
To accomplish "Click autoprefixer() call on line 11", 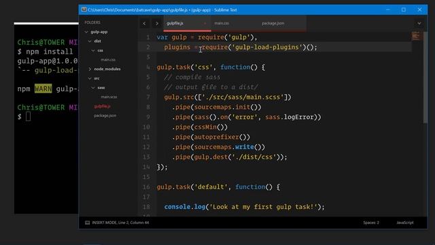I will (222, 137).
